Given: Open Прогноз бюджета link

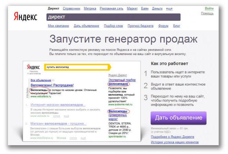Looking at the screenshot, I should (140, 26).
